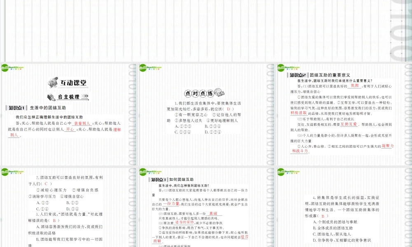Open the 互动课堂 slide thumbnail
Image resolution: width=412 pixels, height=247 pixels.
pos(68,114)
